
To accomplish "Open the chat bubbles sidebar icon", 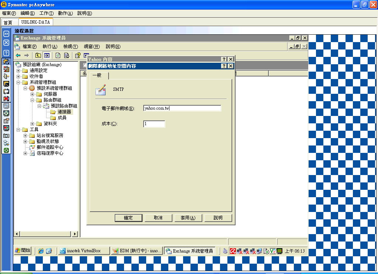I will [x=6, y=92].
